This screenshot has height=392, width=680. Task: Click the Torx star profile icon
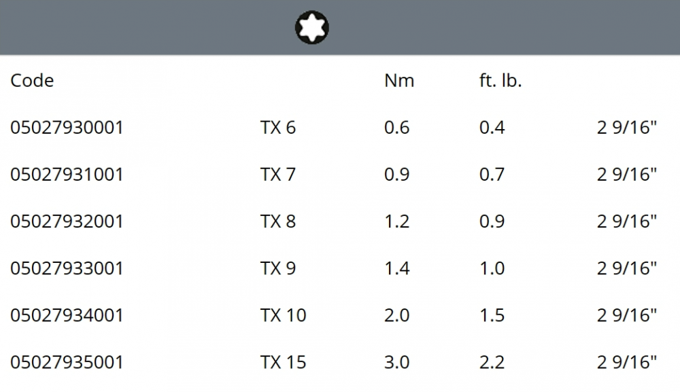coord(312,27)
